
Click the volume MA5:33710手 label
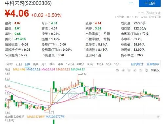pyautogui.click(x=36, y=117)
